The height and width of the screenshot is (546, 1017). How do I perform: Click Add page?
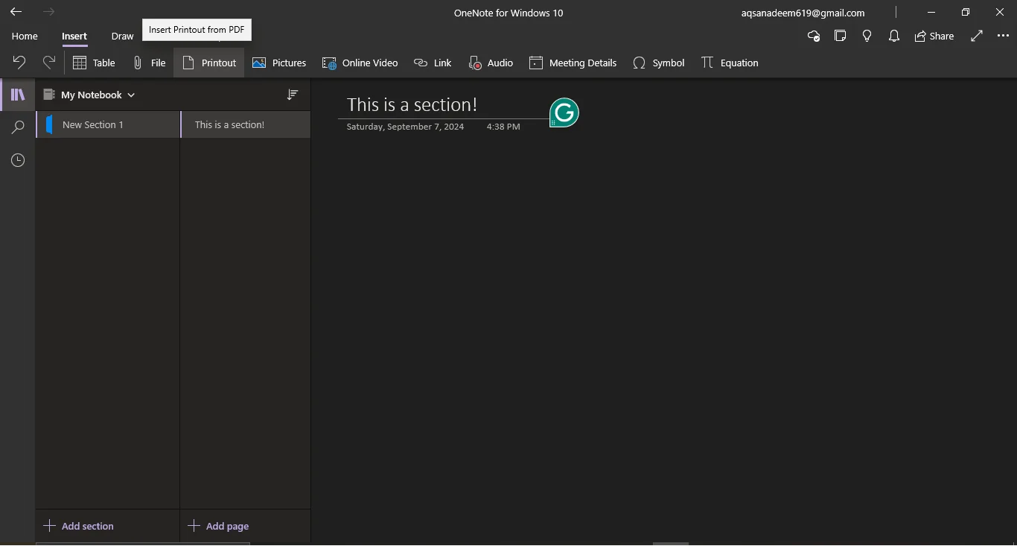tap(218, 526)
